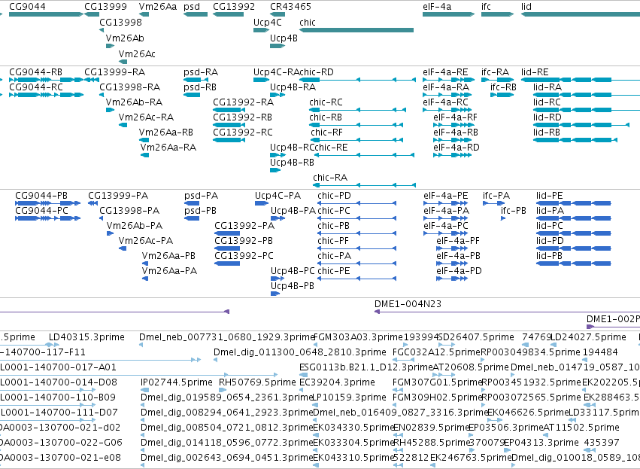Click the RH50769.5prime EST label
This screenshot has width=640, height=469.
(257, 382)
